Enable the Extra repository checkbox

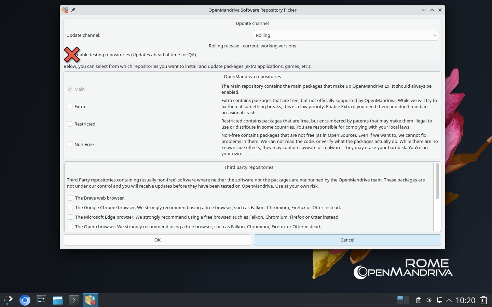(x=70, y=106)
